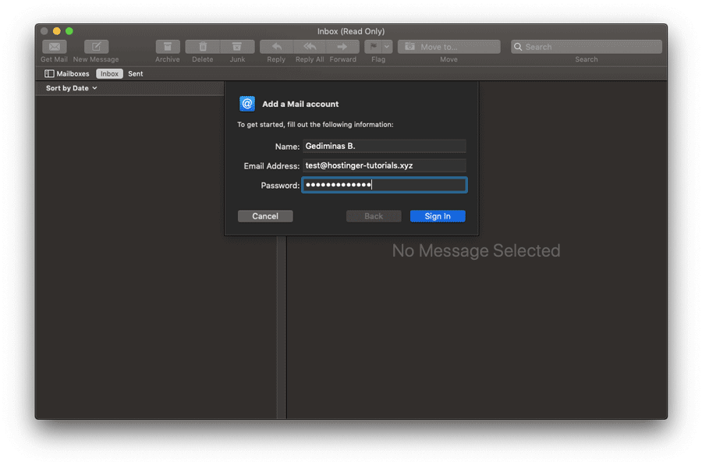702x465 pixels.
Task: Focus the Search field in the toolbar
Action: (x=586, y=47)
